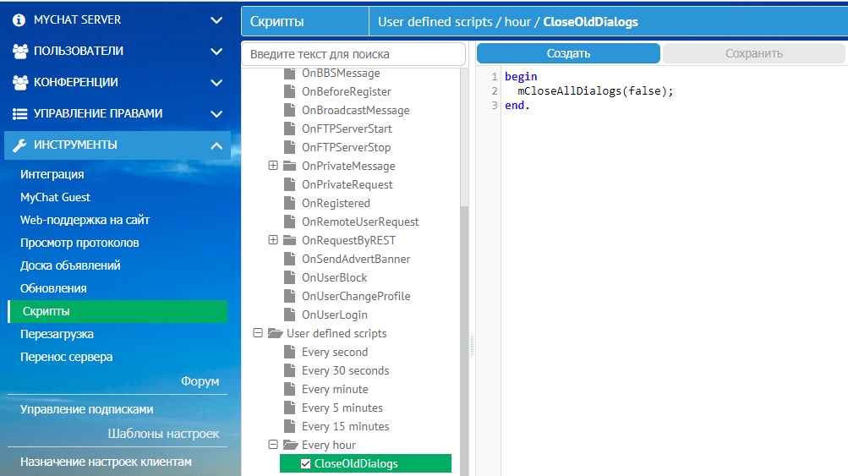Collapse the User defined scripts node

tap(258, 333)
